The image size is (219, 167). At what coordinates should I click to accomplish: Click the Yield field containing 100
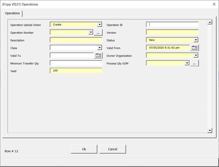(76, 71)
